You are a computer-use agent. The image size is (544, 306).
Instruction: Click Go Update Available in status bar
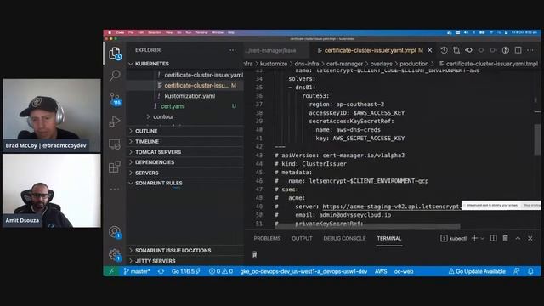click(477, 271)
